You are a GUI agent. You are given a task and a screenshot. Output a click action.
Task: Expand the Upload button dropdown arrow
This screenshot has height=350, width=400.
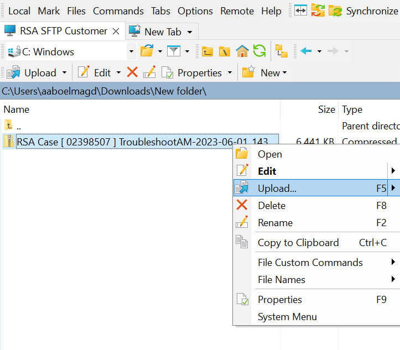click(65, 73)
